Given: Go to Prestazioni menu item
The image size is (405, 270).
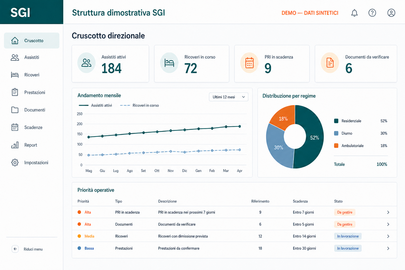Looking at the screenshot, I should pos(32,92).
